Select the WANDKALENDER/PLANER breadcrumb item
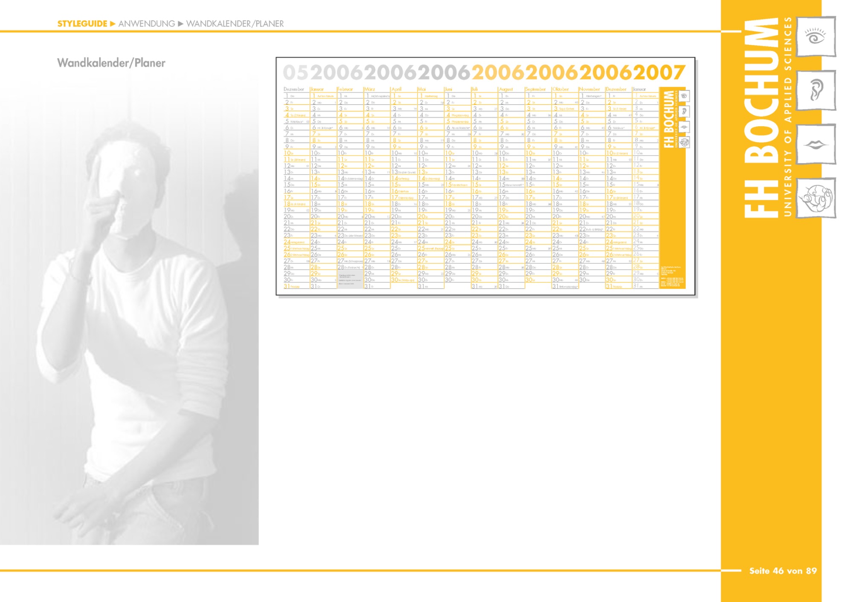The image size is (853, 602). click(235, 24)
